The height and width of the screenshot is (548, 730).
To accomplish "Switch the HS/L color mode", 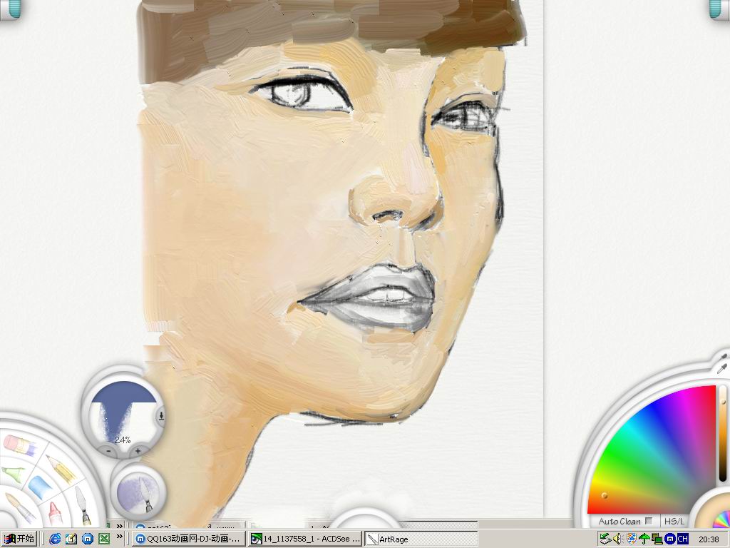I will pos(674,521).
